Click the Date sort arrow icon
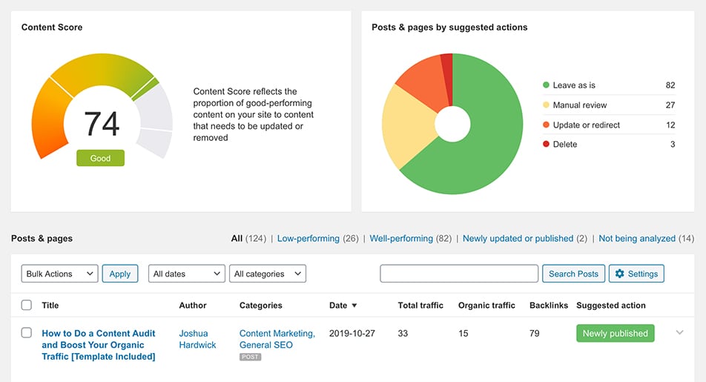 pos(354,306)
